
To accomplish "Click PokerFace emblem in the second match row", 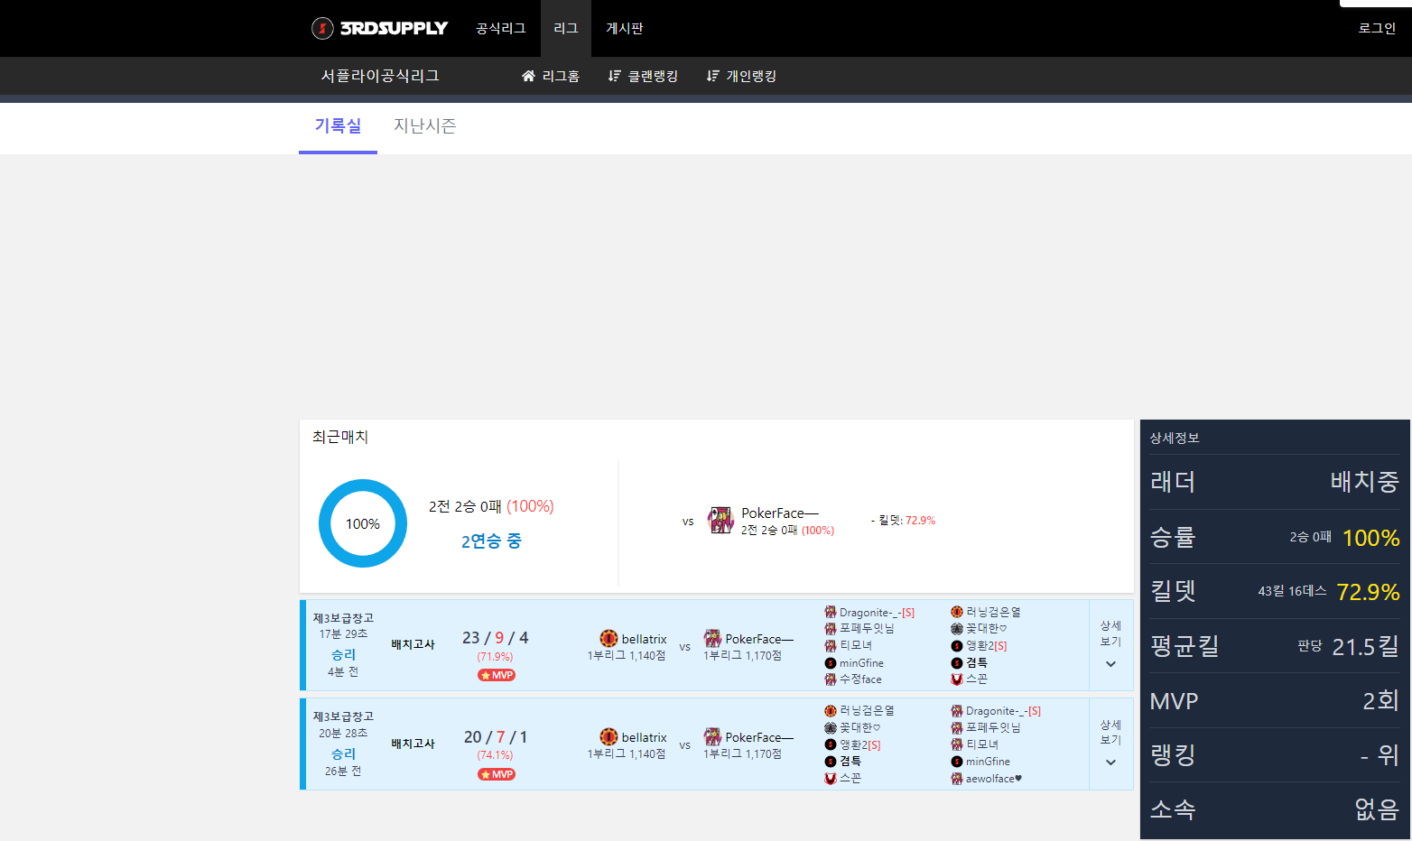I will [x=712, y=737].
